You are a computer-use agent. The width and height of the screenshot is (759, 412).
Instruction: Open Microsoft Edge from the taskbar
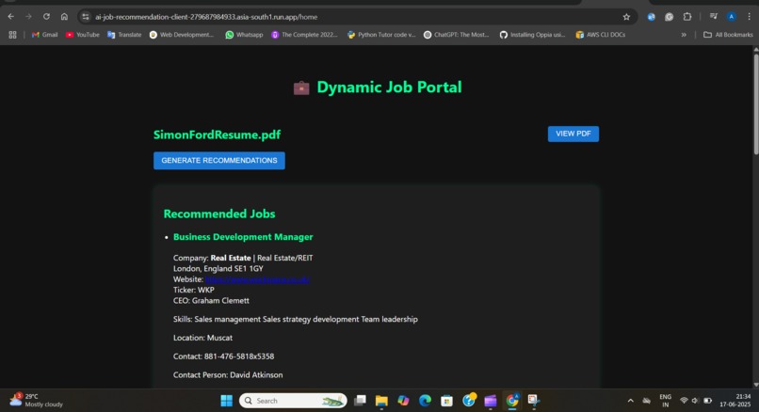pos(425,401)
